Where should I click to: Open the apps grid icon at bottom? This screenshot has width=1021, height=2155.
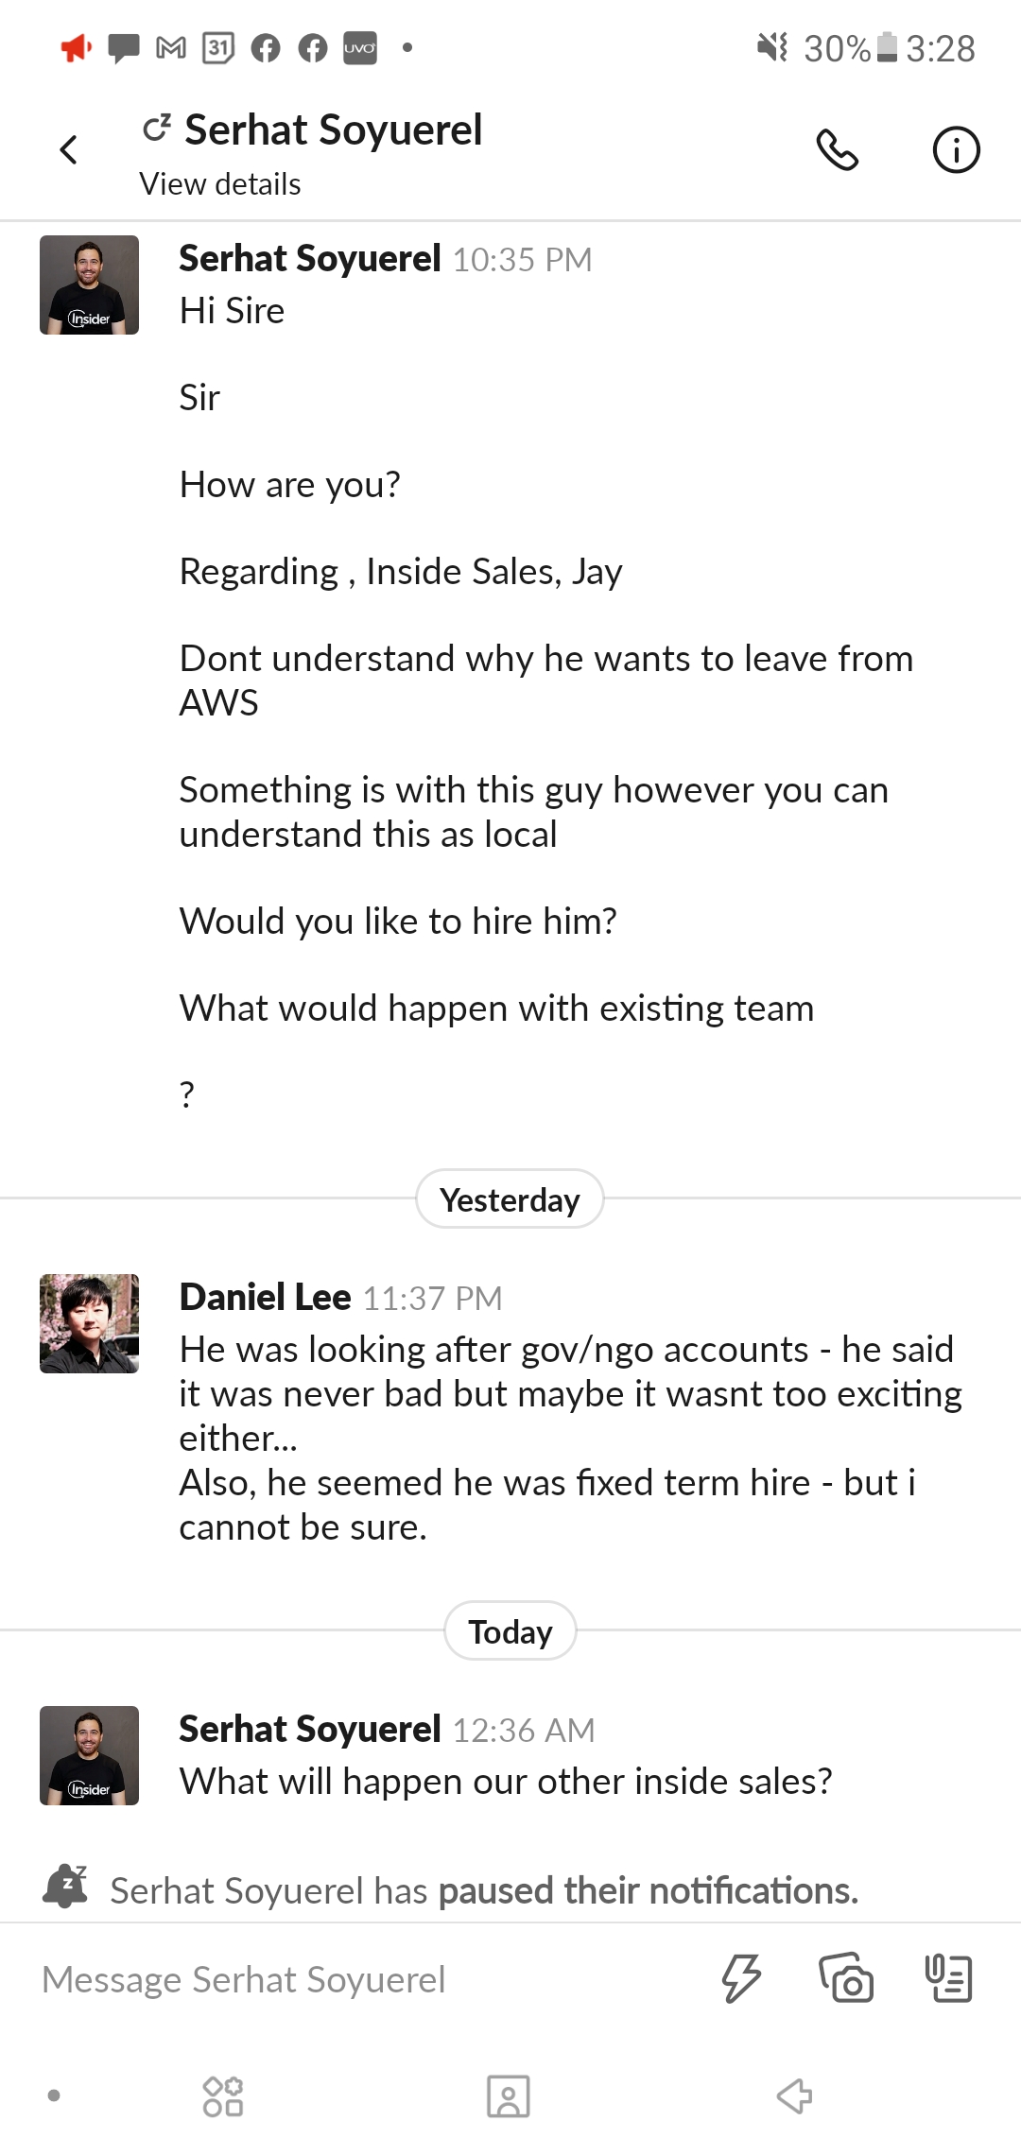tap(223, 2096)
